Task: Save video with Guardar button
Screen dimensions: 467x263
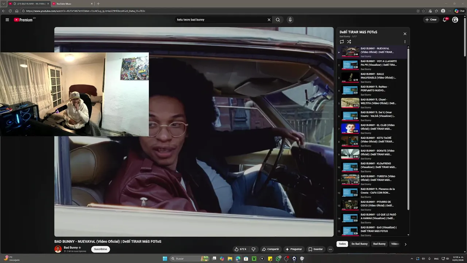Action: 316,249
